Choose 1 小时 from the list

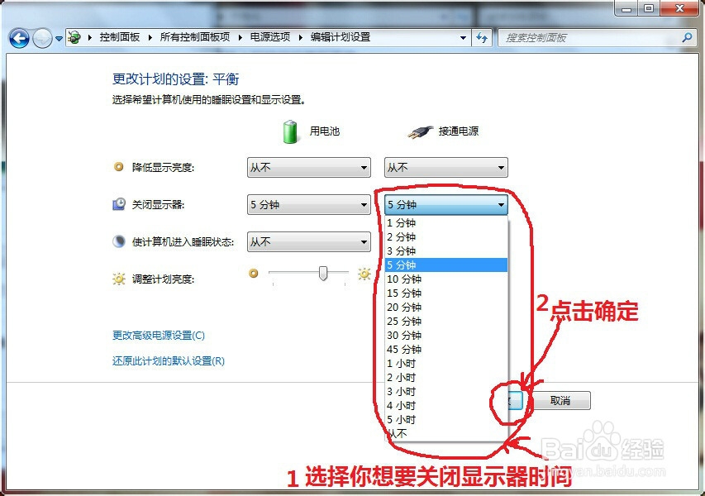[446, 364]
